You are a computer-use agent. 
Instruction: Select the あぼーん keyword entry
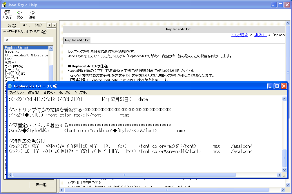pos(11,62)
